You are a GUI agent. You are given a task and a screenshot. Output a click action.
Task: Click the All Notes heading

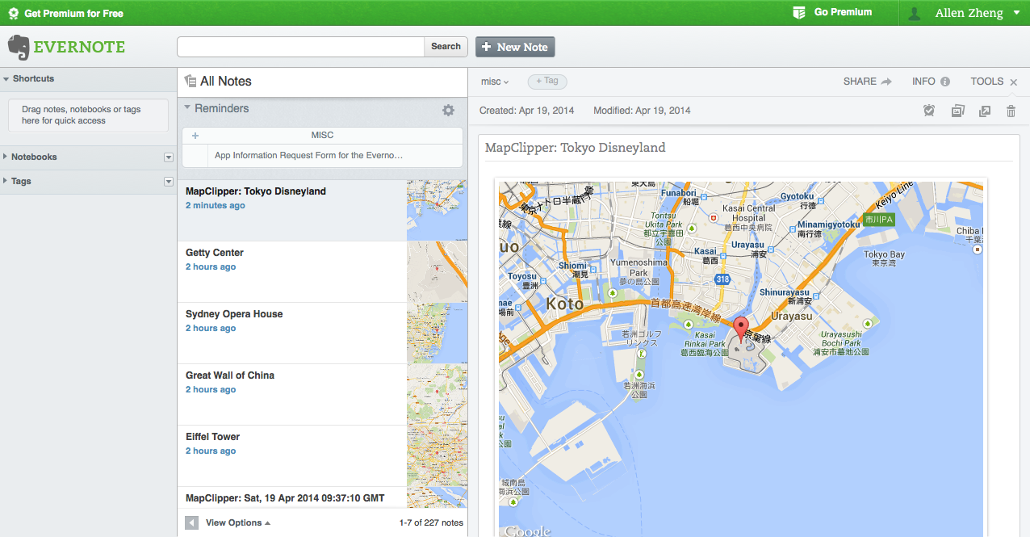[x=226, y=81]
